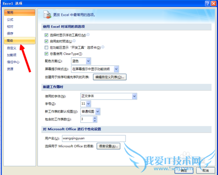
Task: Click the 语言设置 button
Action: (109, 146)
